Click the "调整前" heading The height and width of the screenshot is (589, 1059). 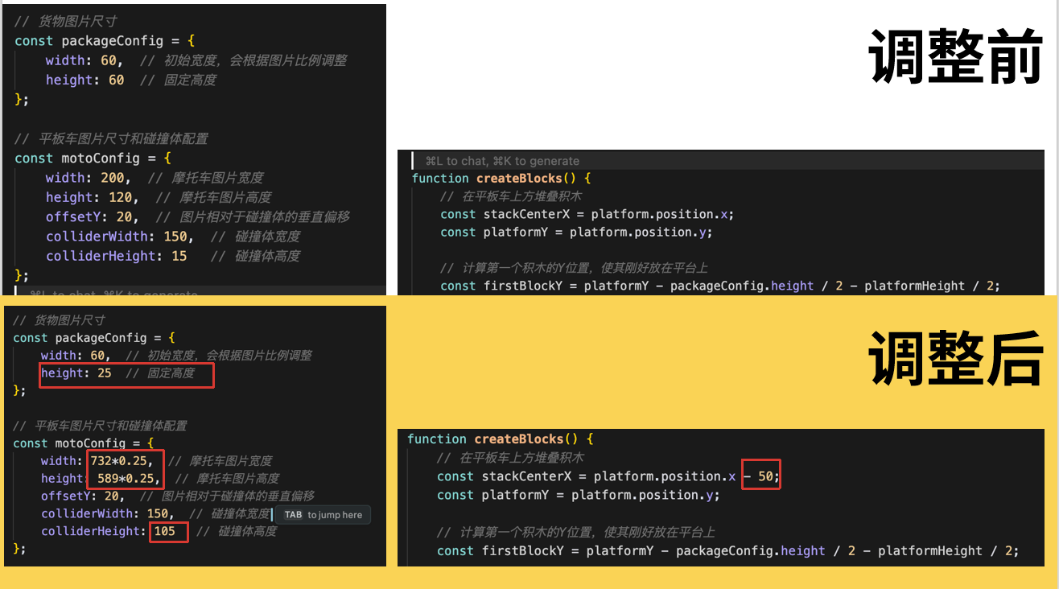956,56
